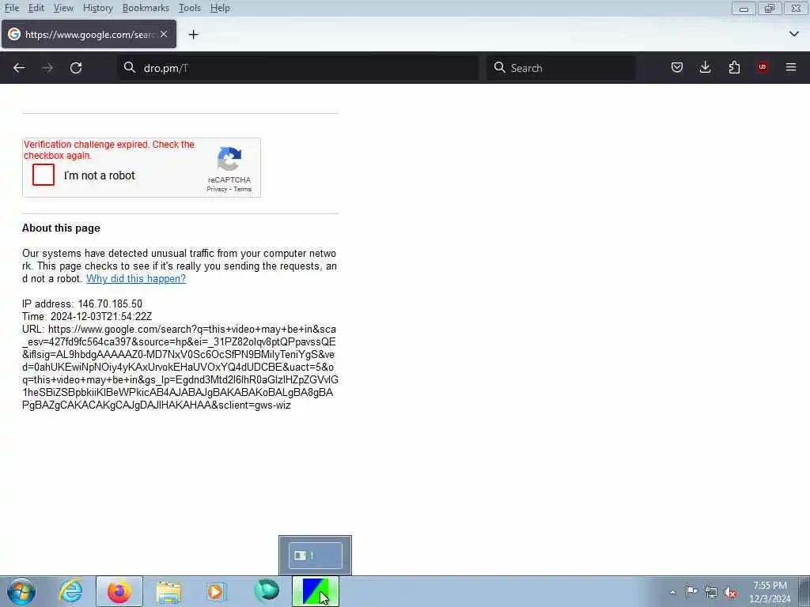Click the Verification challenge expired message
This screenshot has height=607, width=810.
[x=109, y=149]
